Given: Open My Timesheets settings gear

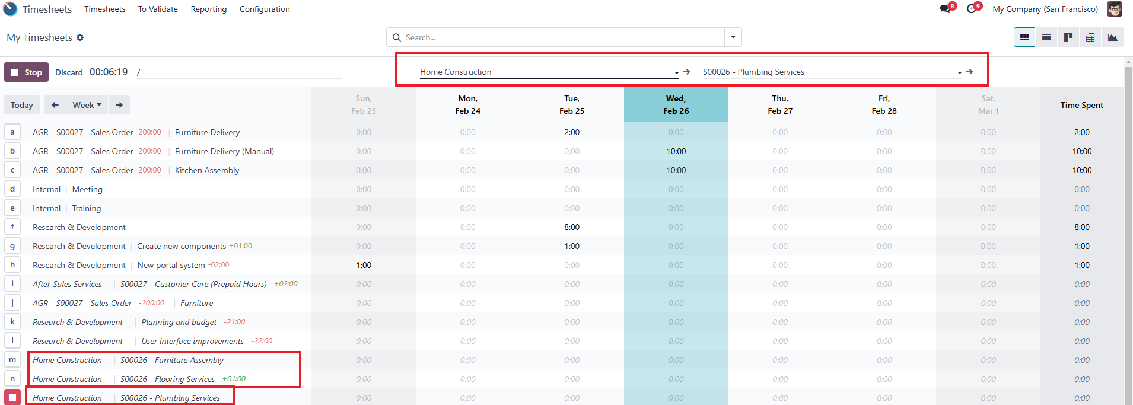Looking at the screenshot, I should 80,37.
